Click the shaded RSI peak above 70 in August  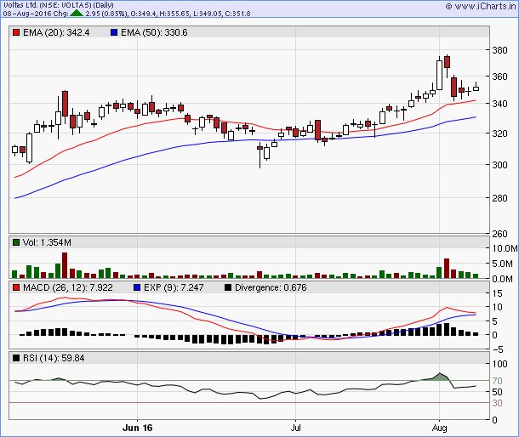(440, 377)
